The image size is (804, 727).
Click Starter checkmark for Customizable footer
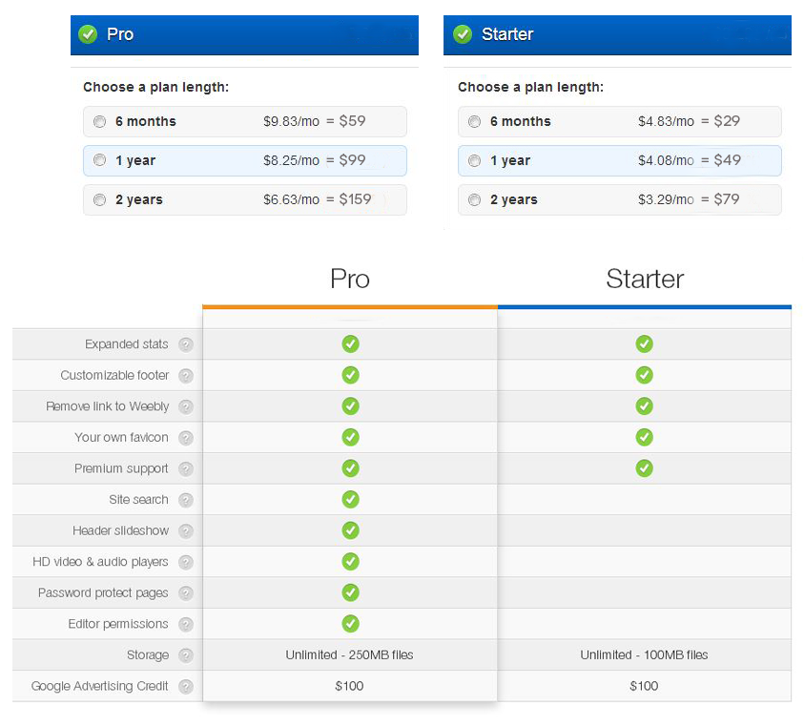pyautogui.click(x=645, y=375)
